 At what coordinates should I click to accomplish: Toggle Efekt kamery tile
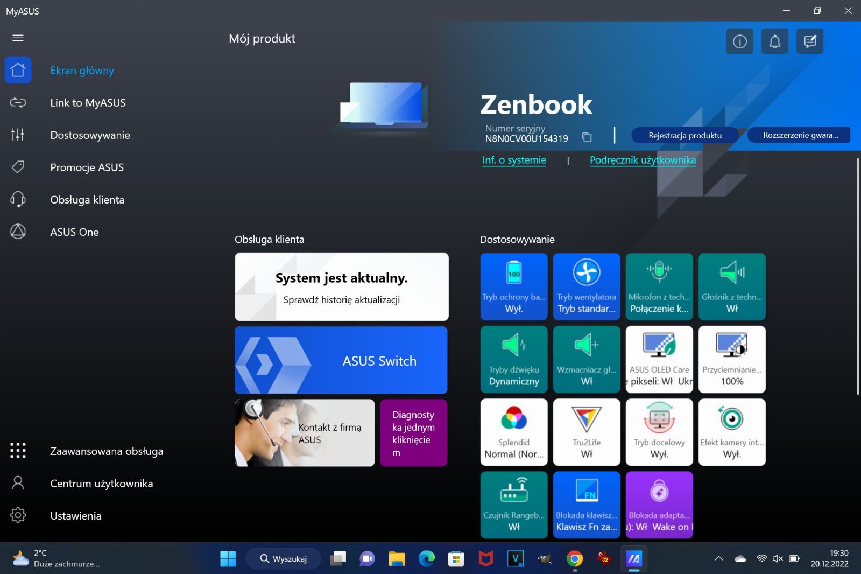pos(732,432)
